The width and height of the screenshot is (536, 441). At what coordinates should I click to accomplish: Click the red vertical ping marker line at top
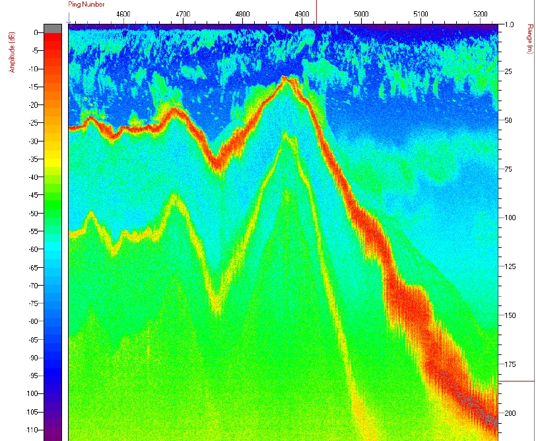pyautogui.click(x=317, y=11)
